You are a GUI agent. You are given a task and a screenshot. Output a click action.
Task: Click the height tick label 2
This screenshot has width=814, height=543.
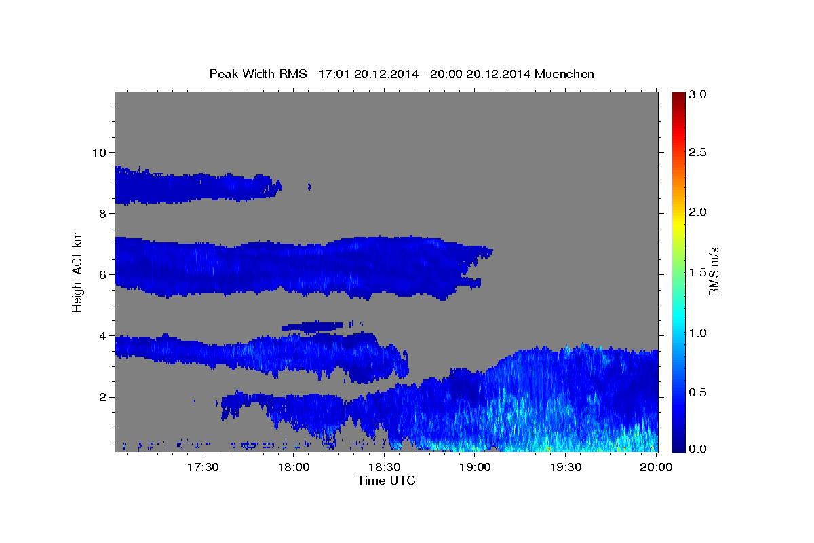(x=102, y=396)
